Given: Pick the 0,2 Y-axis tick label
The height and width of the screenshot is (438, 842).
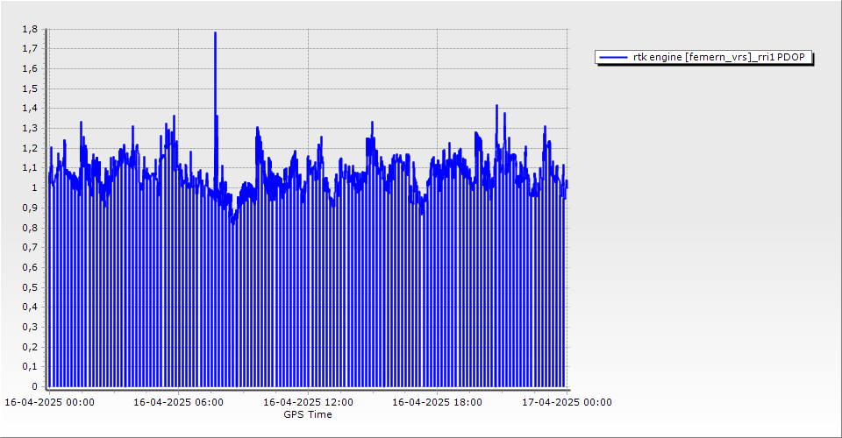Looking at the screenshot, I should coord(29,346).
